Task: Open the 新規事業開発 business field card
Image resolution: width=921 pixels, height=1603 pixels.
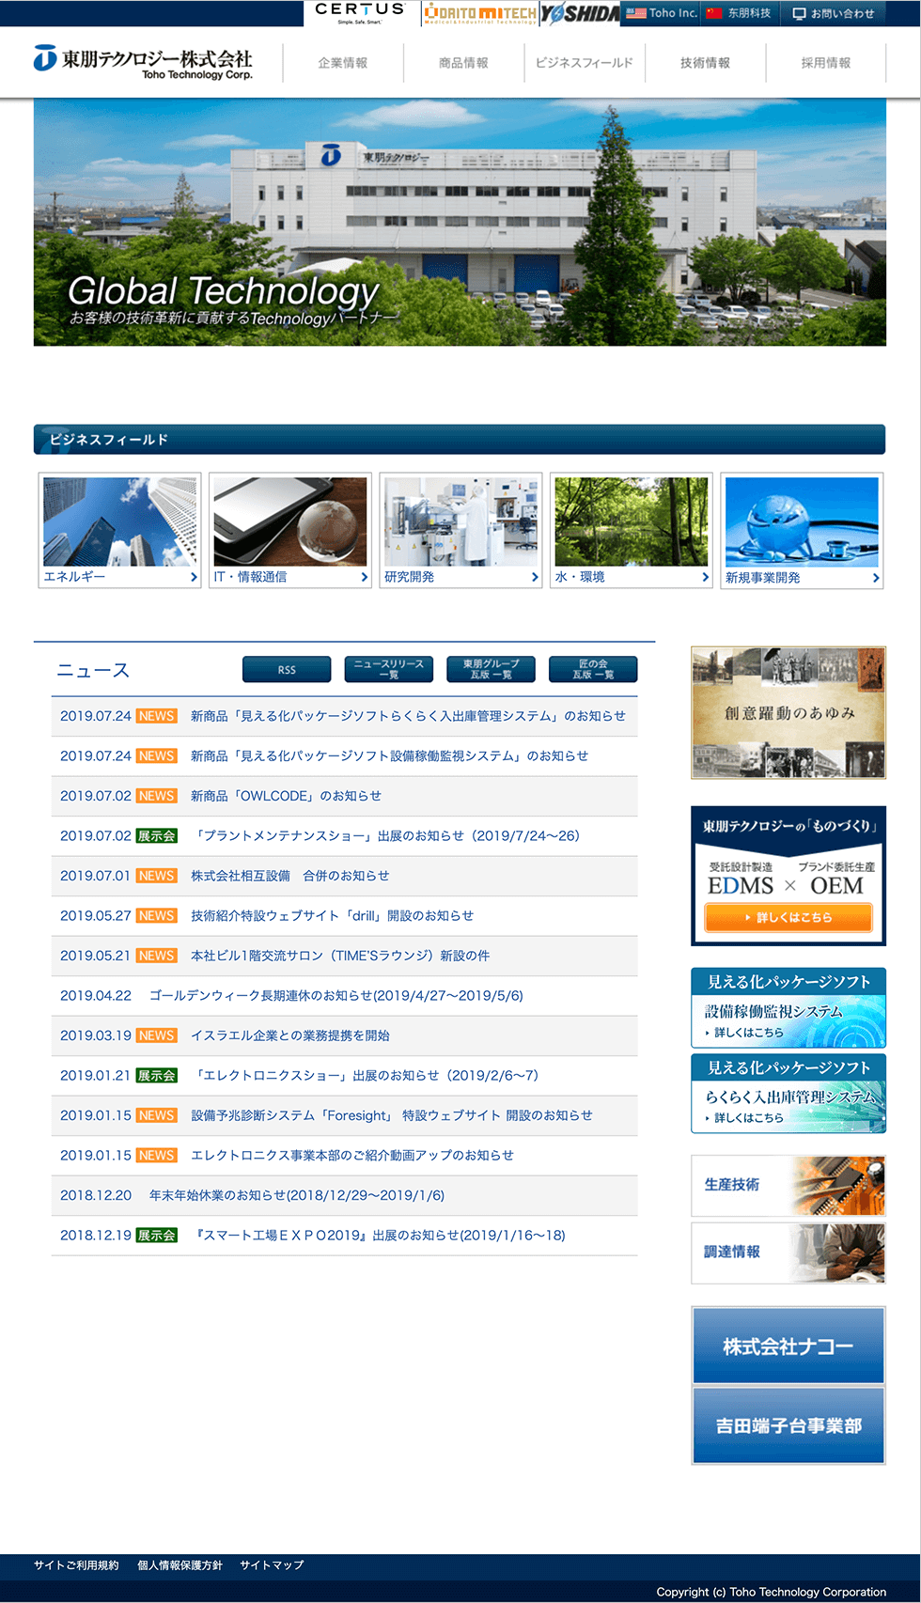Action: (802, 531)
